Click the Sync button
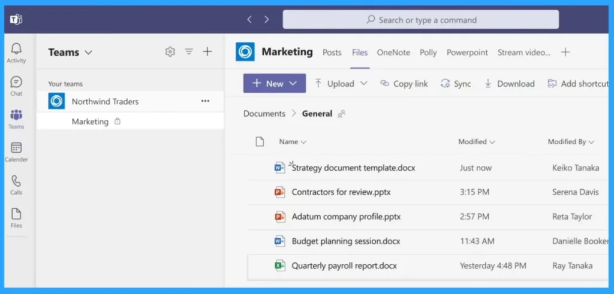Screen dimensions: 614x294 coord(456,84)
